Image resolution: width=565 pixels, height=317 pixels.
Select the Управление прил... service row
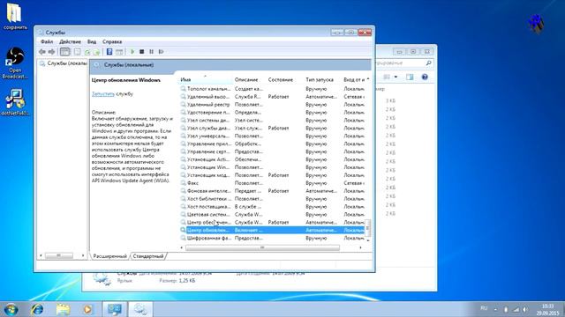point(272,144)
